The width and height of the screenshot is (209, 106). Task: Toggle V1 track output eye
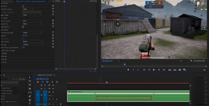click(53, 92)
